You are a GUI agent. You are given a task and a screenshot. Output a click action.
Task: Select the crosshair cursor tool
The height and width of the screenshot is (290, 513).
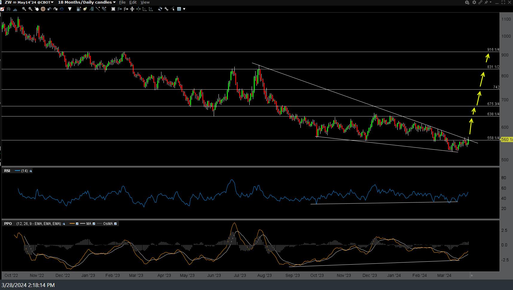coord(43,9)
